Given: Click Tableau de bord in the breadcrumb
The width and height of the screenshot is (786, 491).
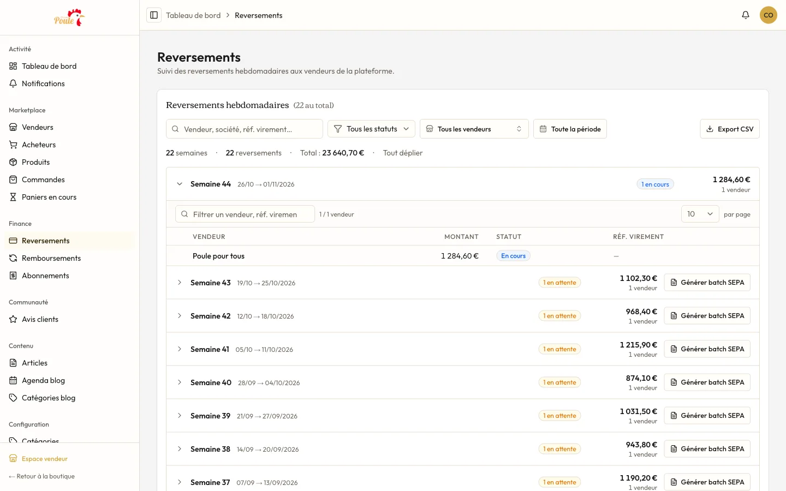Looking at the screenshot, I should coord(193,15).
